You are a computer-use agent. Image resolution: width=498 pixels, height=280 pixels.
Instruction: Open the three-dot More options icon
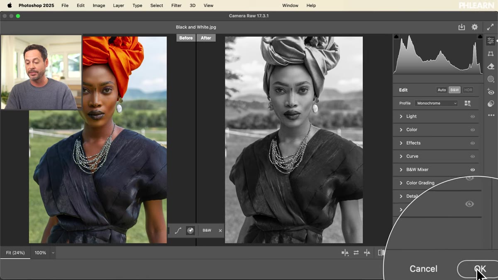[491, 115]
